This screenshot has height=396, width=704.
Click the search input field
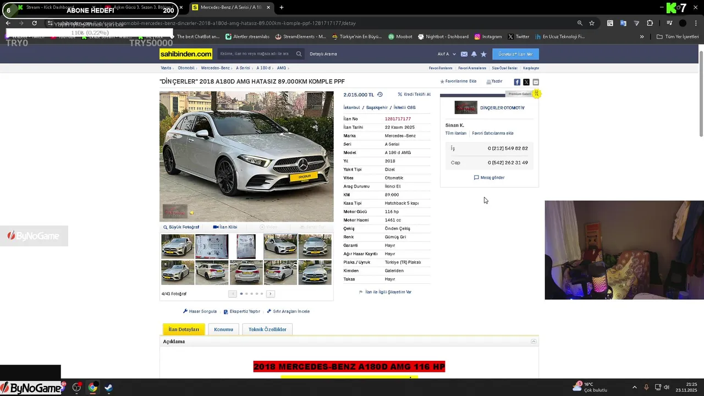tap(255, 54)
